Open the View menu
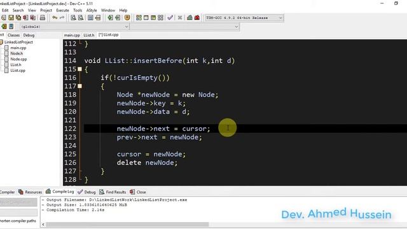Screen dimensions: 407x229 [x=32, y=10]
